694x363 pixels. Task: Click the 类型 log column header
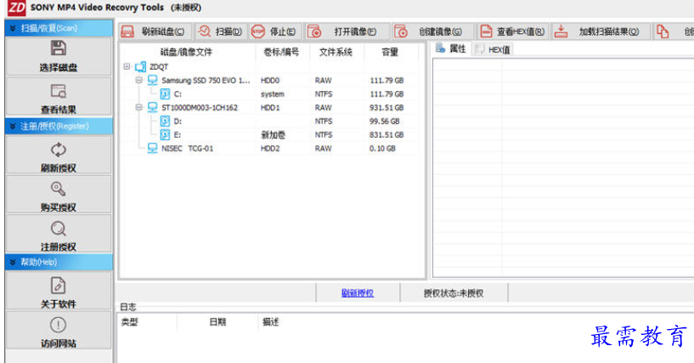[130, 322]
